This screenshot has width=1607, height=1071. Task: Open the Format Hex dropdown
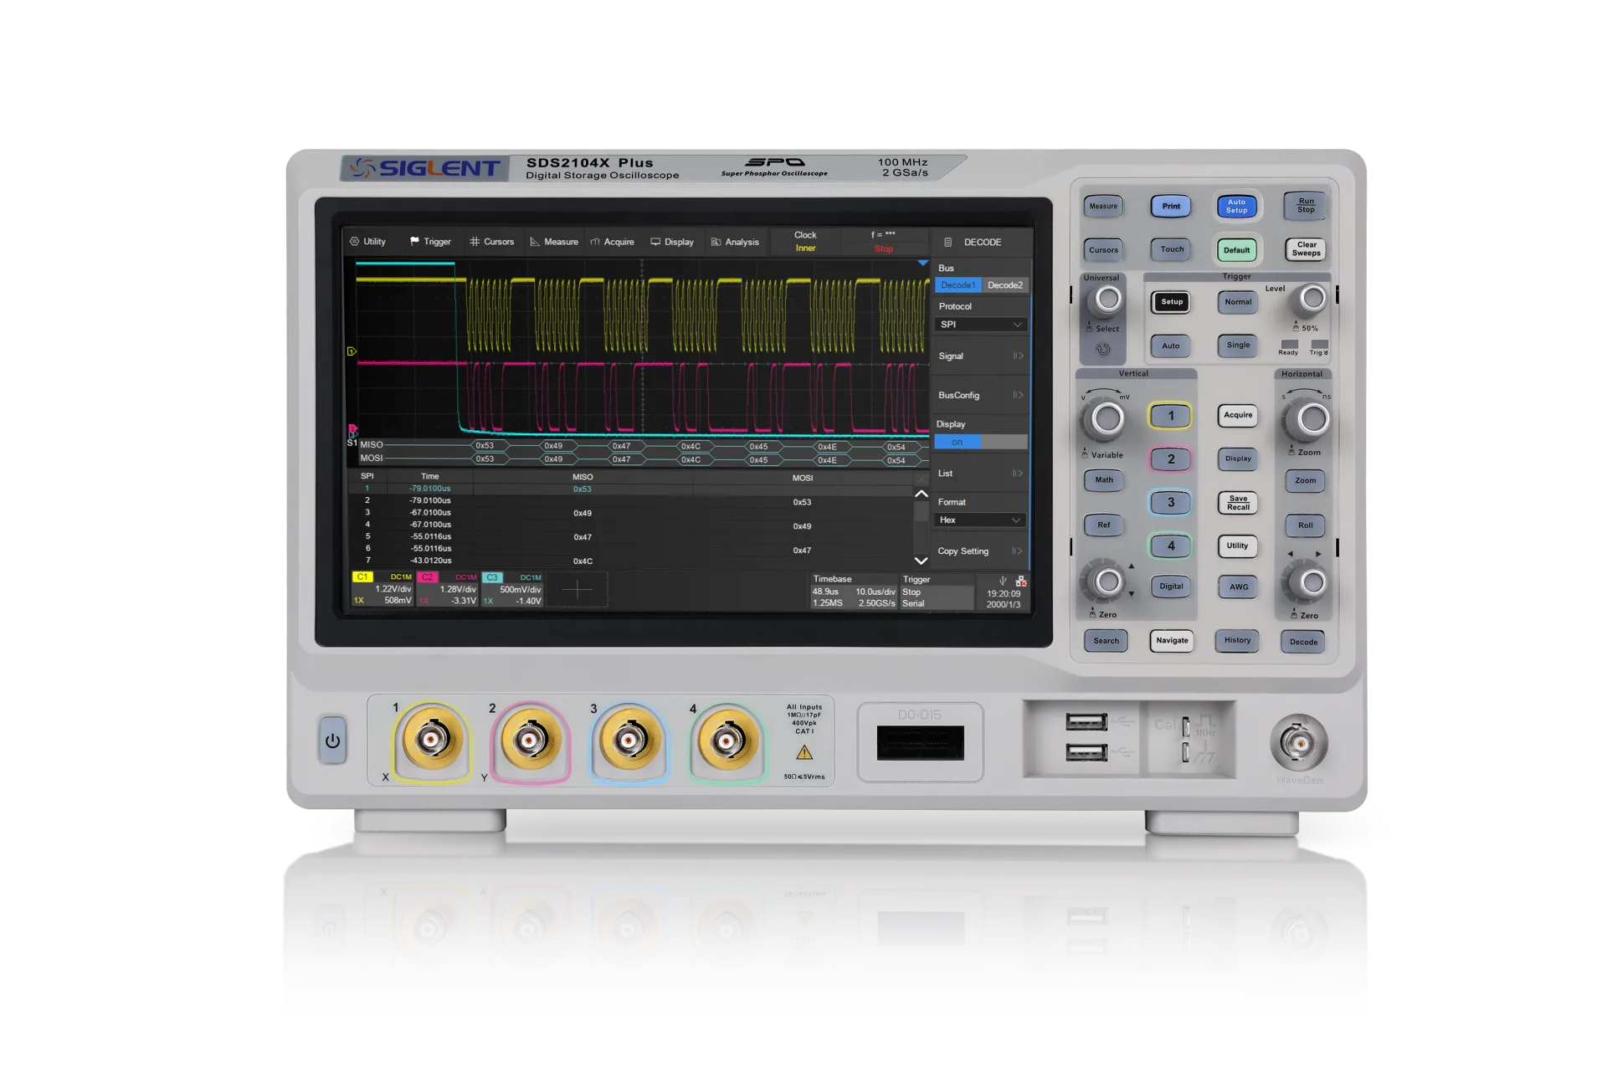980,520
